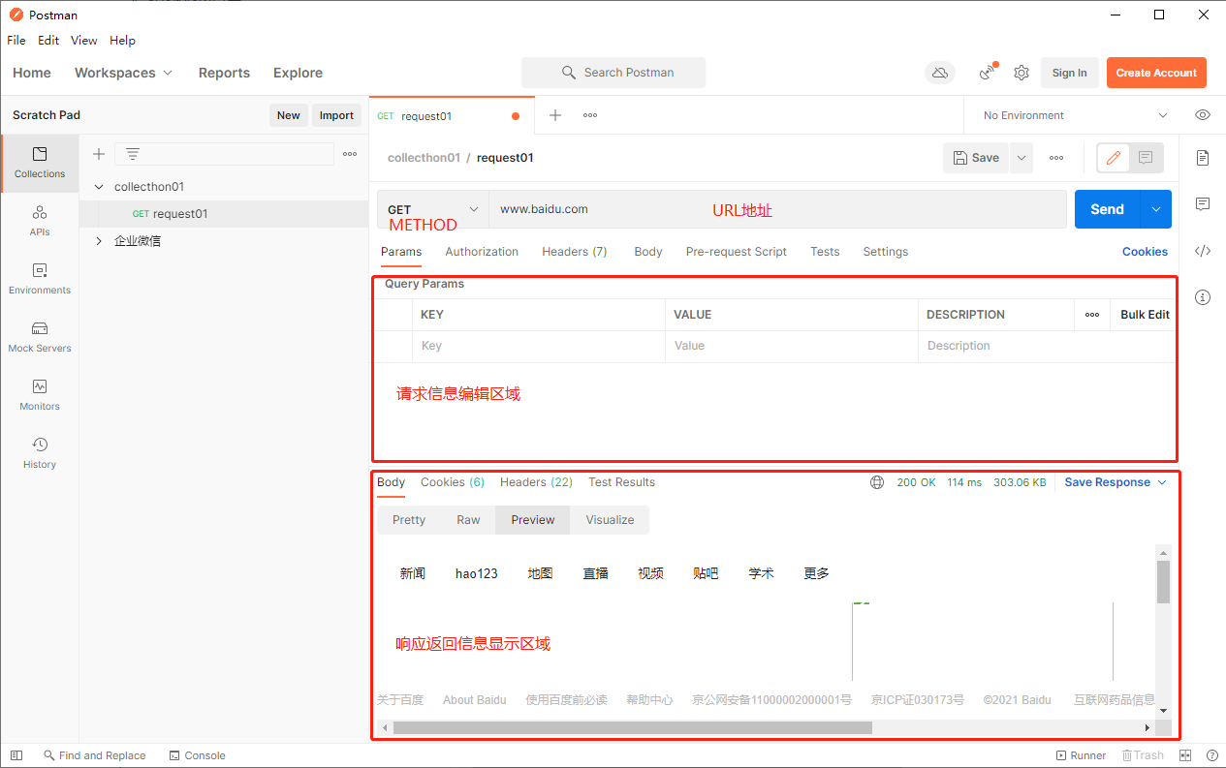Screen dimensions: 1226x768
Task: Click Bulk Edit in query params
Action: coord(1145,315)
